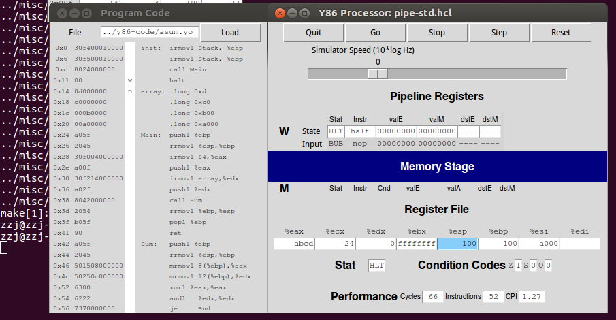The image size is (616, 320).
Task: Click the file path field showing asum.yo
Action: tap(149, 32)
